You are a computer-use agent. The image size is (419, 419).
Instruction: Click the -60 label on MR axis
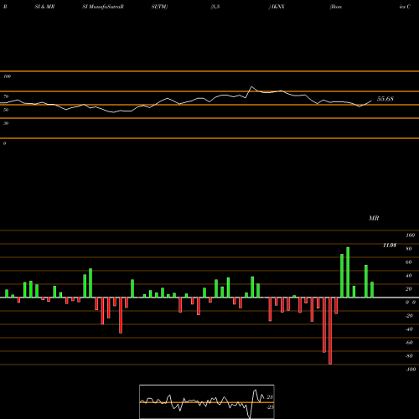click(409, 343)
